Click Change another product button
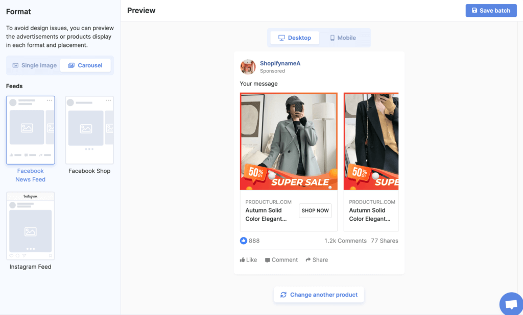Image resolution: width=523 pixels, height=315 pixels. [x=319, y=295]
